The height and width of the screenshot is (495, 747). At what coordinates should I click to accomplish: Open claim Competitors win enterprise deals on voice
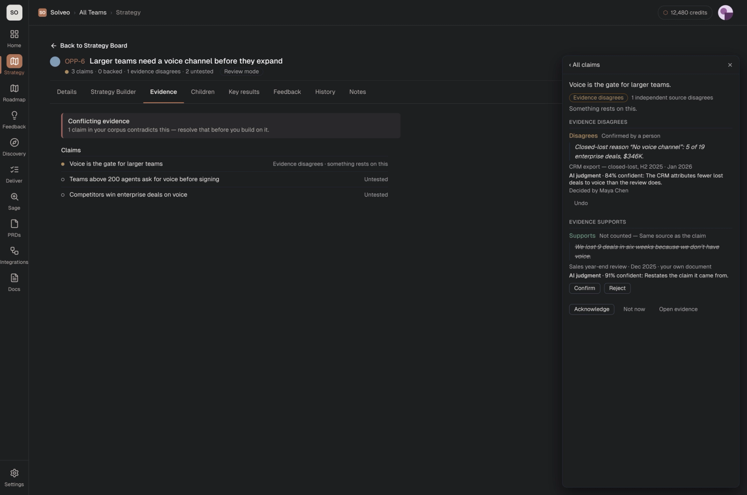pyautogui.click(x=225, y=195)
